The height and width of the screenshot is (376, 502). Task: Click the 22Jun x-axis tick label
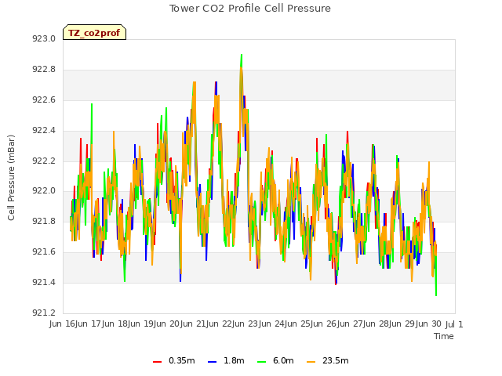click(234, 324)
